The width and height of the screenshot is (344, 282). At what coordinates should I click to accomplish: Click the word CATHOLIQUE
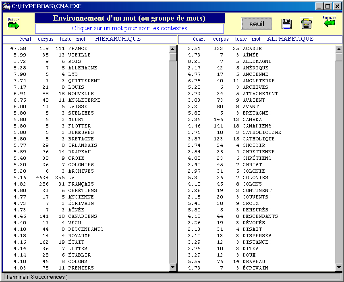pyautogui.click(x=259, y=139)
